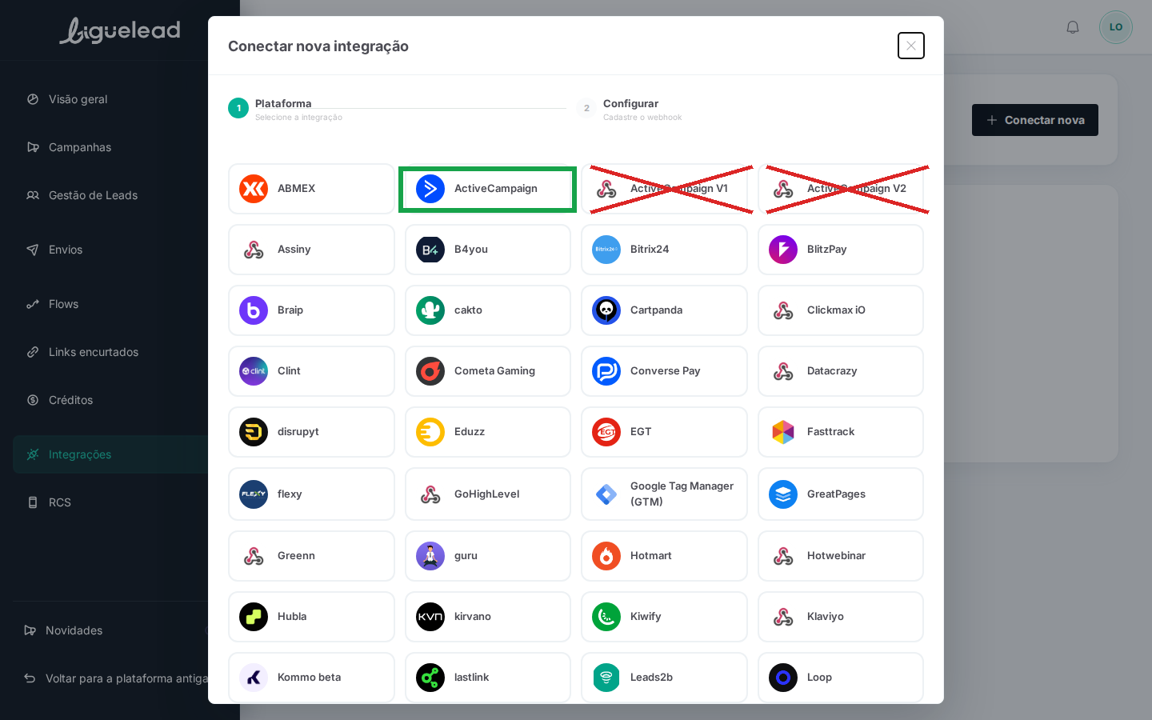Open RCS sidebar item
The width and height of the screenshot is (1152, 720).
pyautogui.click(x=110, y=502)
